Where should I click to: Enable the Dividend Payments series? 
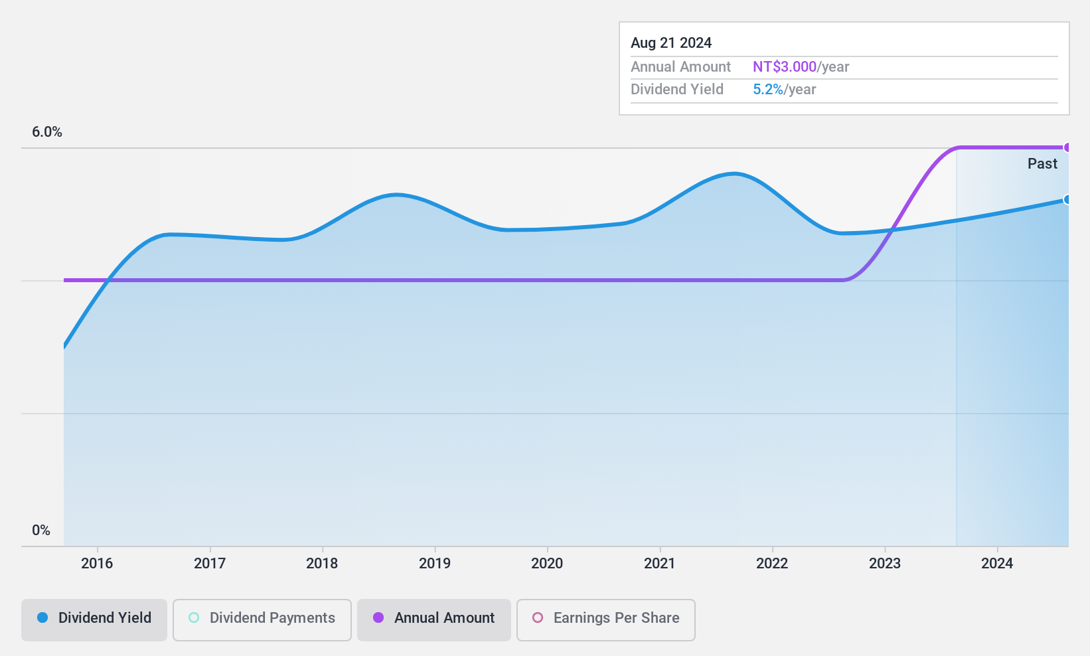point(262,620)
